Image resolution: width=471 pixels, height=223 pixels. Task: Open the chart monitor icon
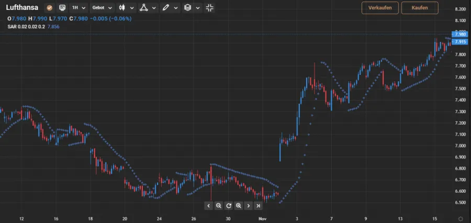tap(62, 8)
